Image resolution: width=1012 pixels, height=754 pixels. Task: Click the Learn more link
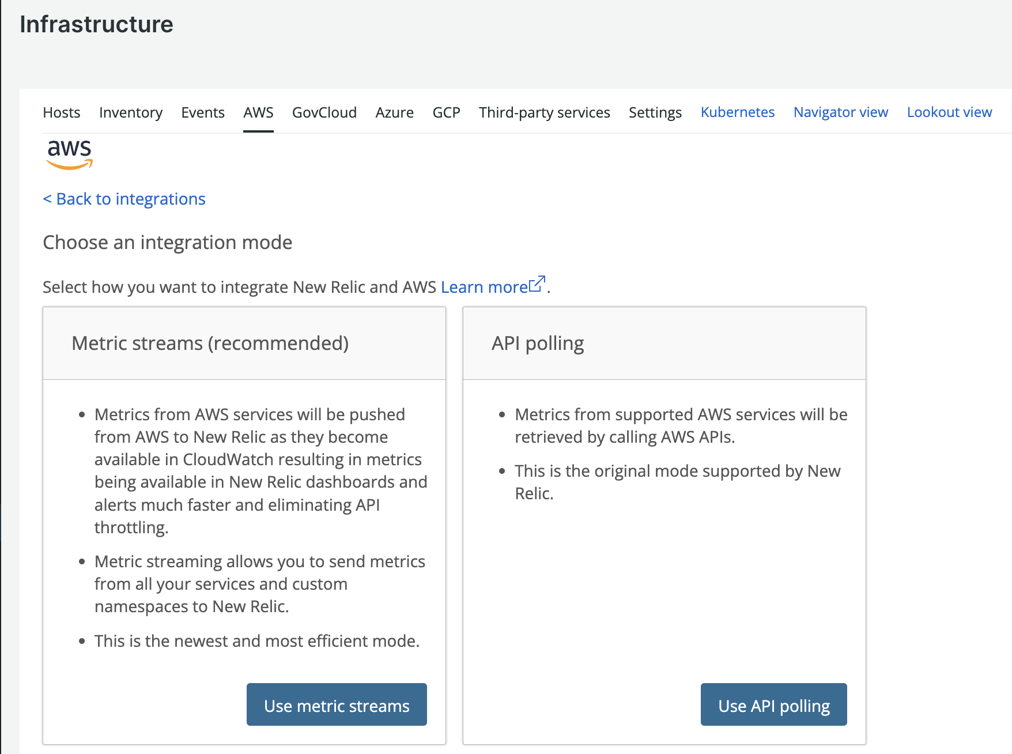coord(485,286)
